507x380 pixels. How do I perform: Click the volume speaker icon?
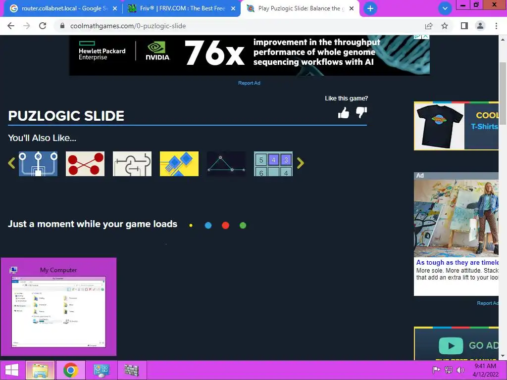pos(460,370)
